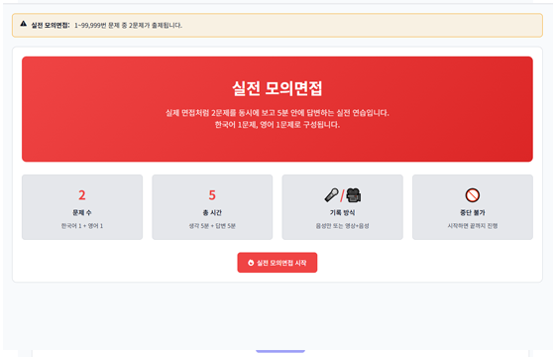Click the 음성만 또는 영상+음성 text
555x357 pixels.
[x=342, y=226]
